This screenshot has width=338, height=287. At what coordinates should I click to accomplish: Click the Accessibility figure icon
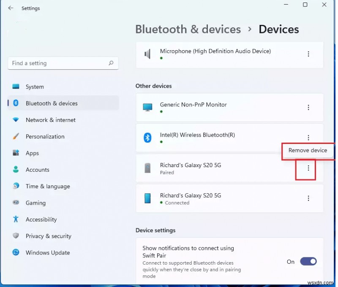coord(16,219)
